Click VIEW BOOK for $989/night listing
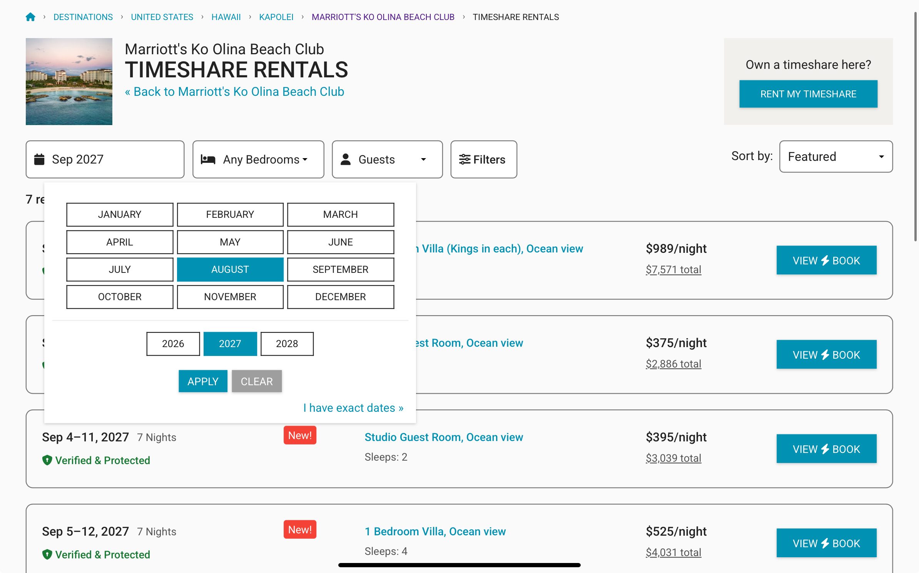Screen dimensions: 919x573 (826, 260)
